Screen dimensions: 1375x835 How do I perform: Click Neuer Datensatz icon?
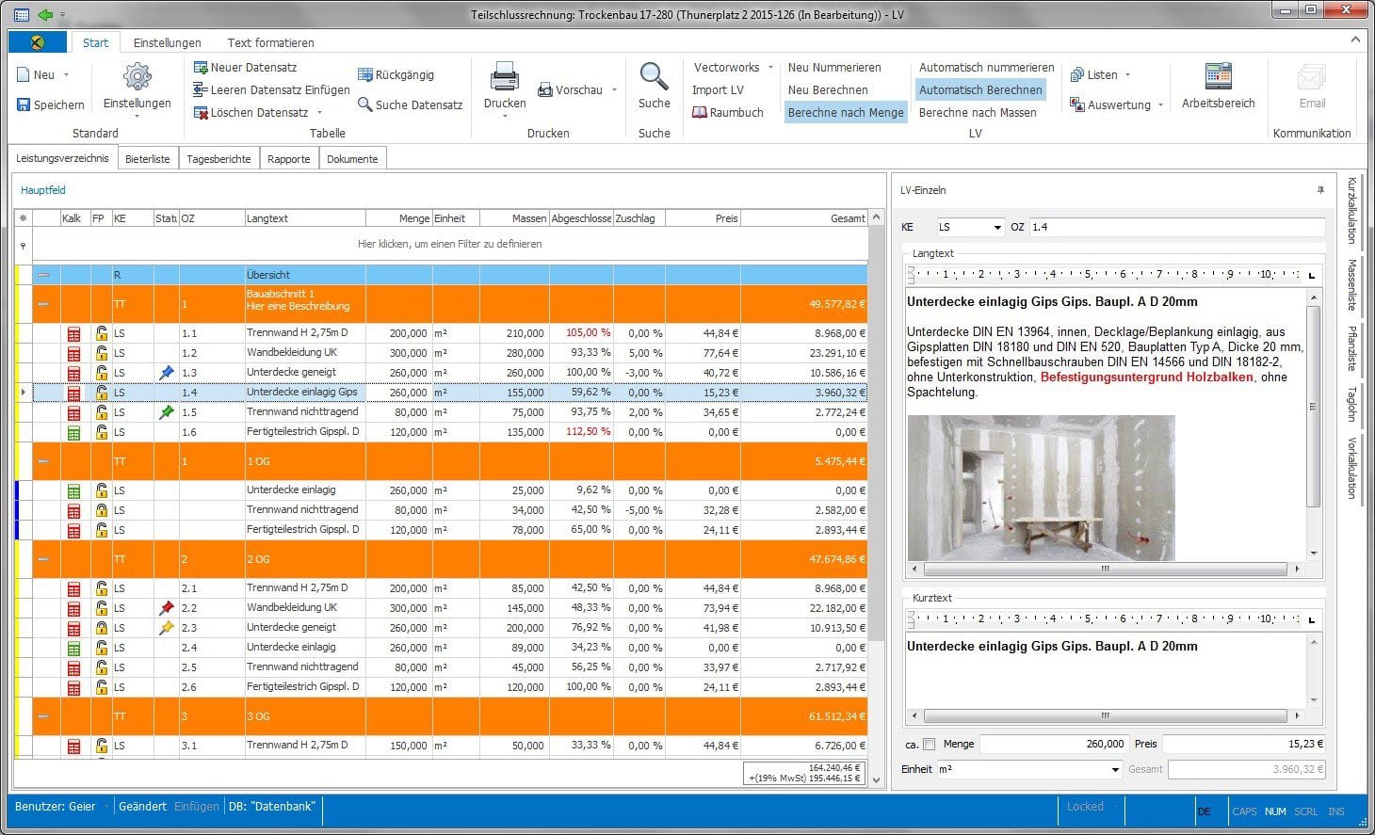pyautogui.click(x=201, y=68)
